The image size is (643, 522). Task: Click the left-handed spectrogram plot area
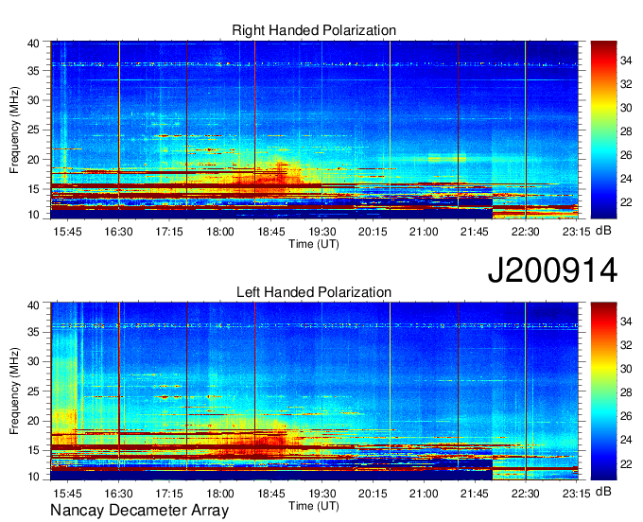tap(315, 391)
